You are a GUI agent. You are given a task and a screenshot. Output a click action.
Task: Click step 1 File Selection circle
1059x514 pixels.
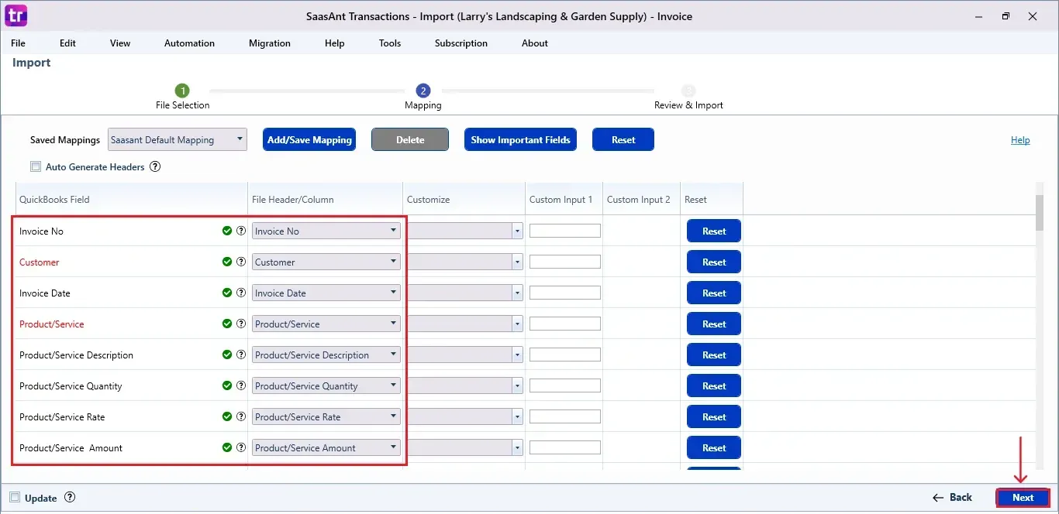182,91
